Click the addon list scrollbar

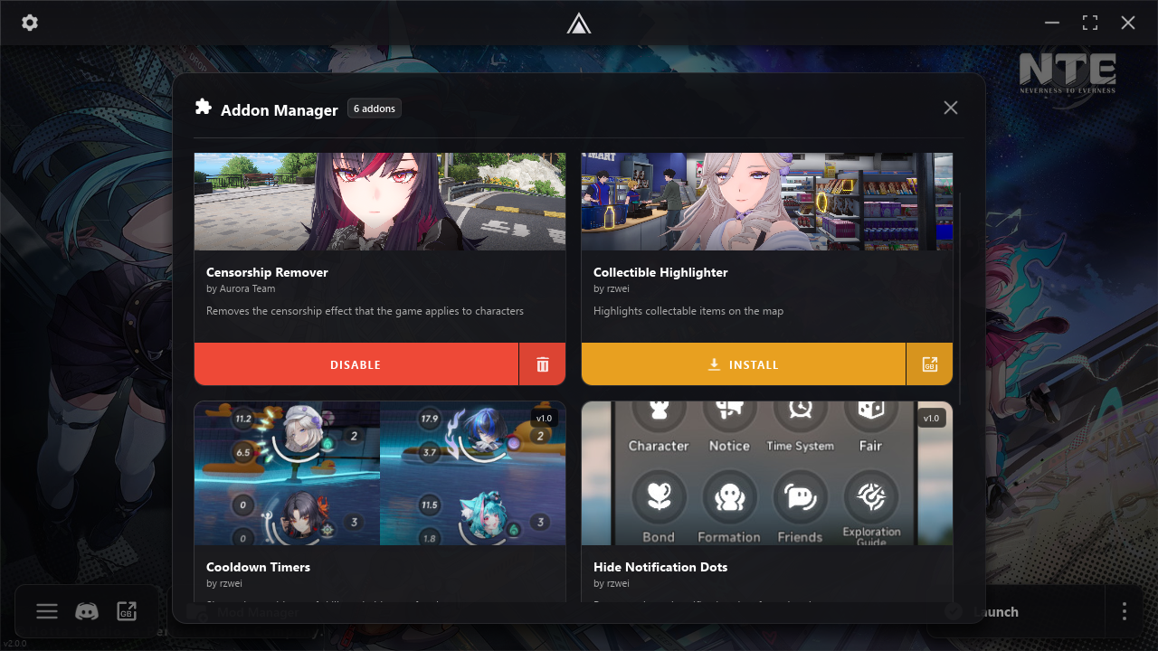[960, 298]
